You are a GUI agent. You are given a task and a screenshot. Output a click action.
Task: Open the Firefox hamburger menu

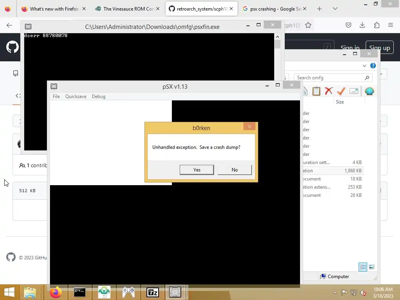coord(391,25)
